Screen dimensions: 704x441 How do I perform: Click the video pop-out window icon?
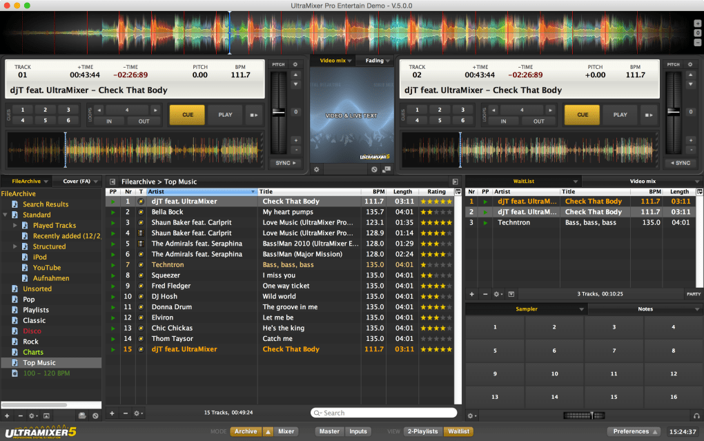click(384, 168)
